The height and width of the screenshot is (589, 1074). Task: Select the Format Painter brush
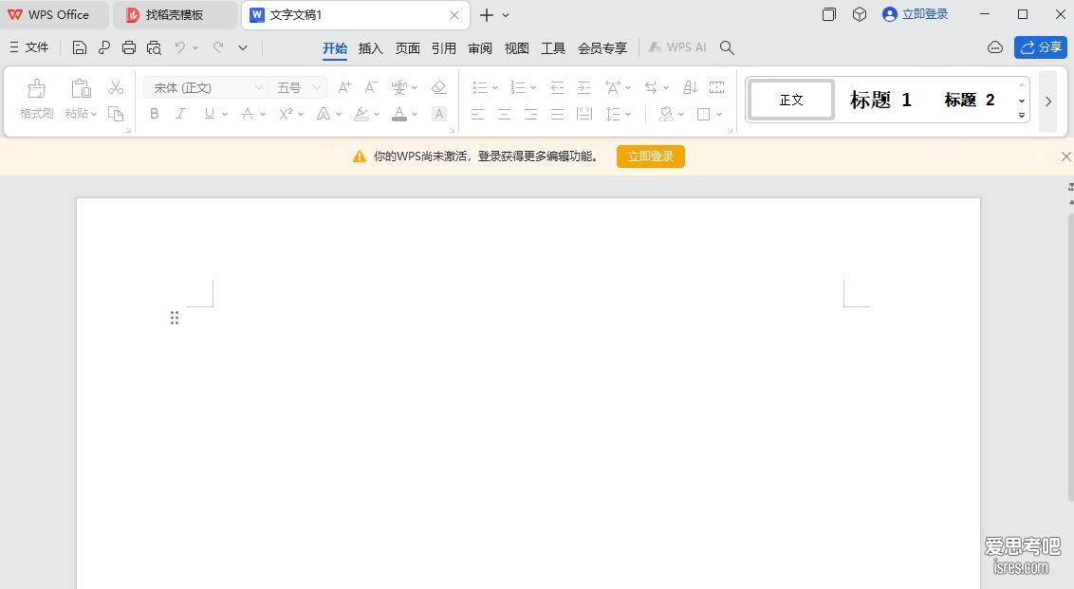pos(36,88)
